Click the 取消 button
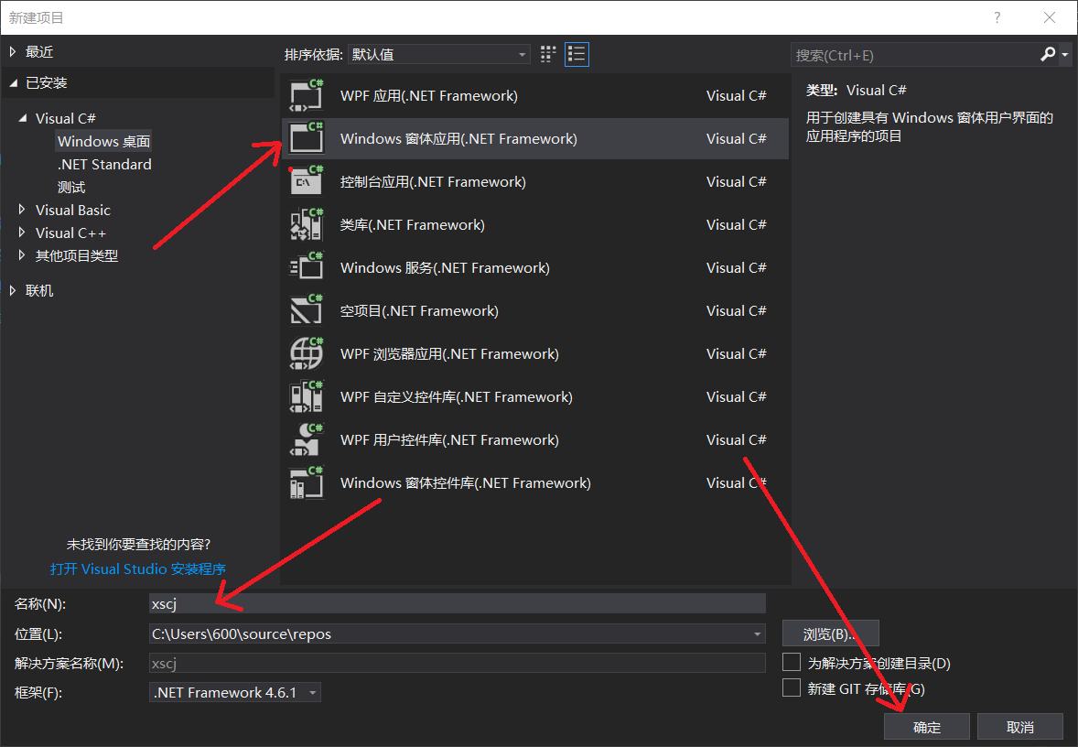The height and width of the screenshot is (747, 1078). (x=1020, y=727)
